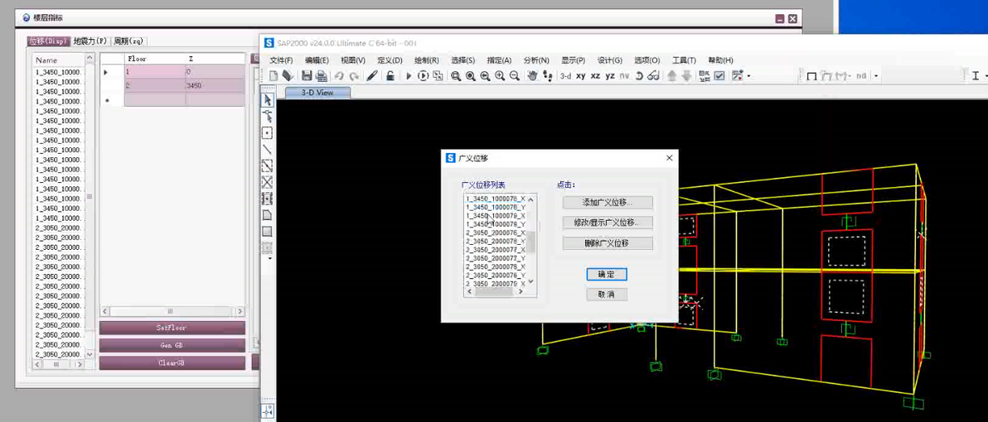Click the SetFloor button
This screenshot has height=422, width=988.
172,328
